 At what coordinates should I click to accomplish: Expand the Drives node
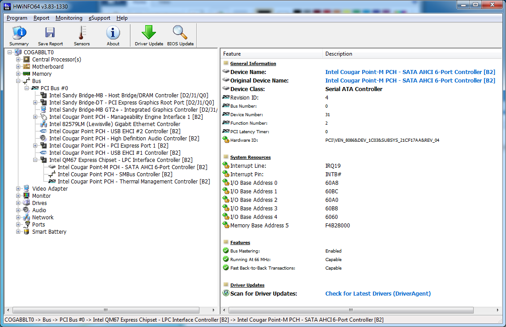tap(18, 203)
